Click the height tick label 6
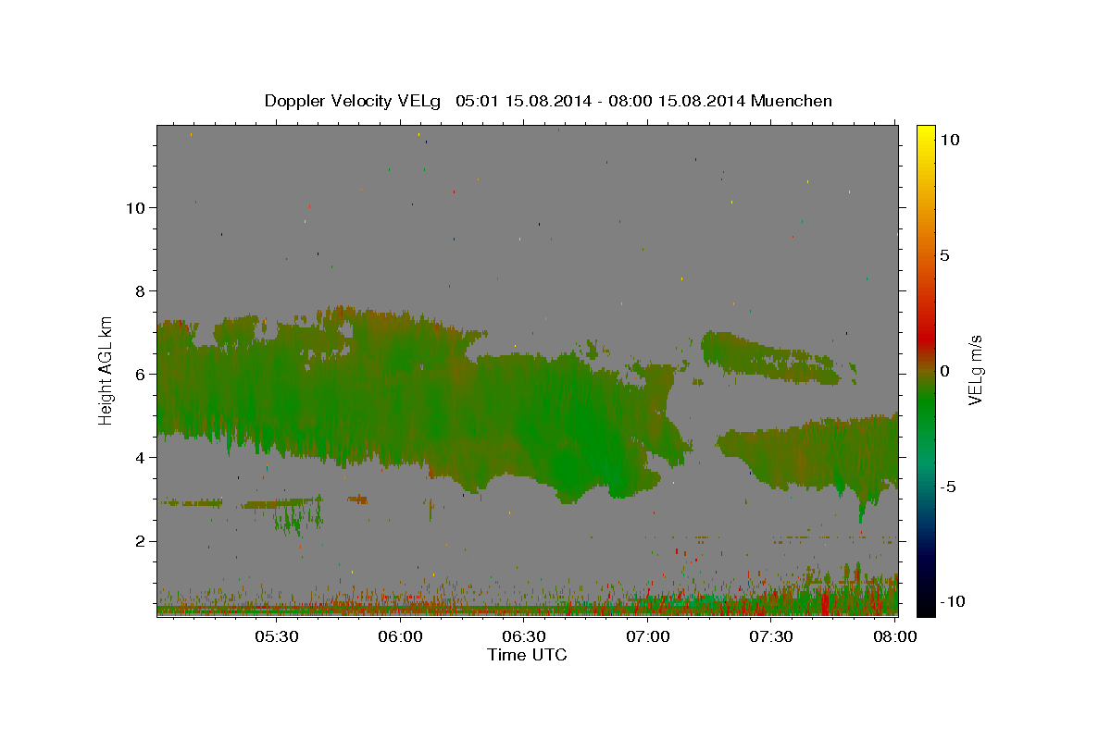 139,374
